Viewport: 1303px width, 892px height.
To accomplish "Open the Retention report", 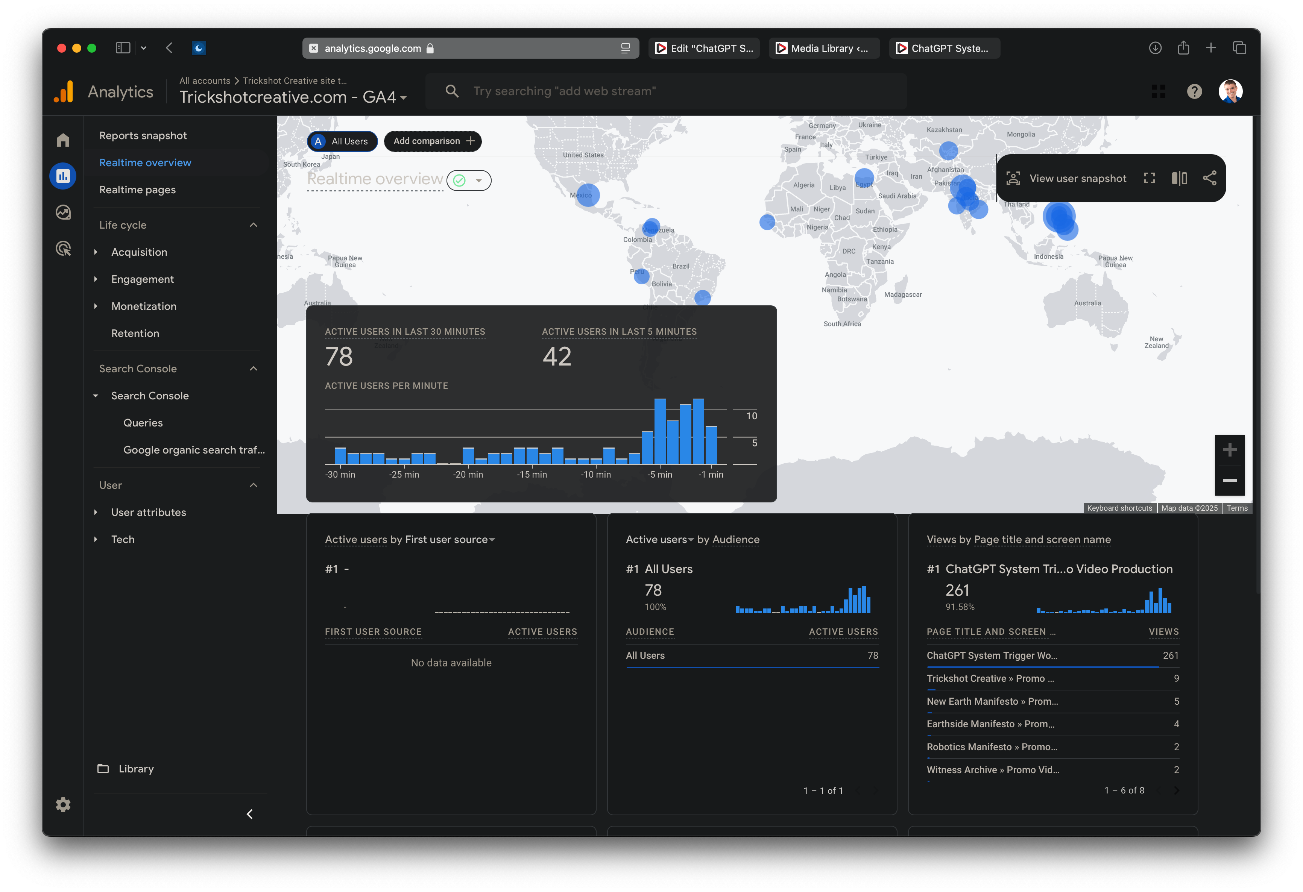I will [135, 333].
